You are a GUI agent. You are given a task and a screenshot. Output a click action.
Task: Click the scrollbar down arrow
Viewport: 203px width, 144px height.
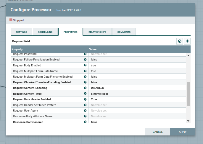click(188, 121)
